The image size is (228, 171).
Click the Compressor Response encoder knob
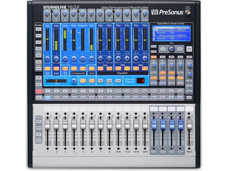83,58
